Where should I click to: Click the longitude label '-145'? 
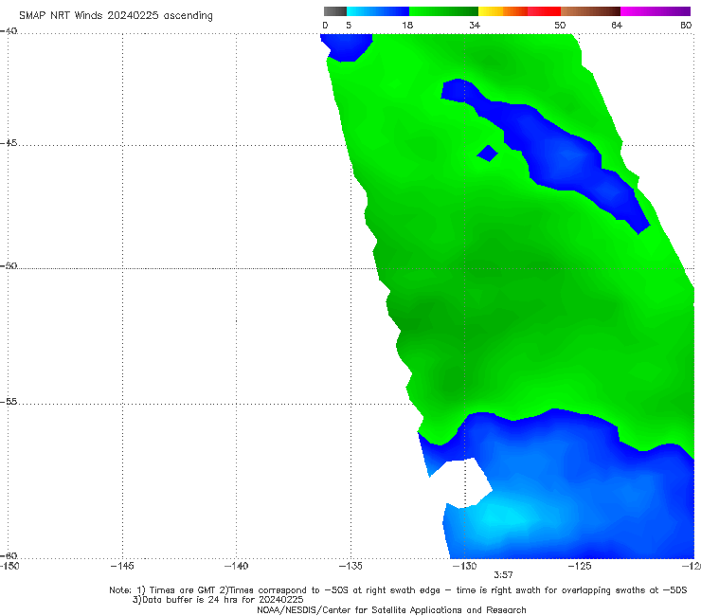coord(122,566)
